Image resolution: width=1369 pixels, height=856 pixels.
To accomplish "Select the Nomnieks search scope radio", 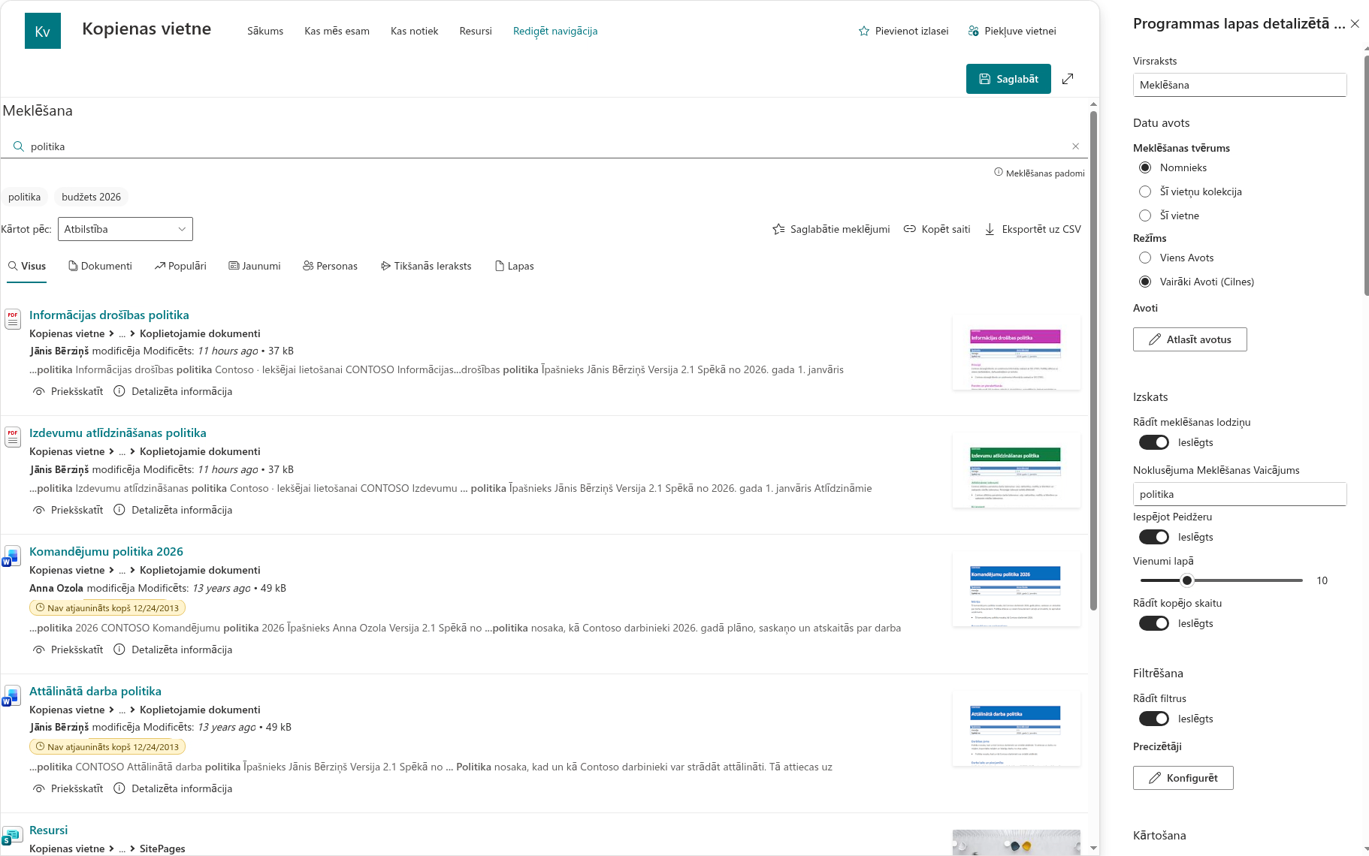I will (1145, 167).
